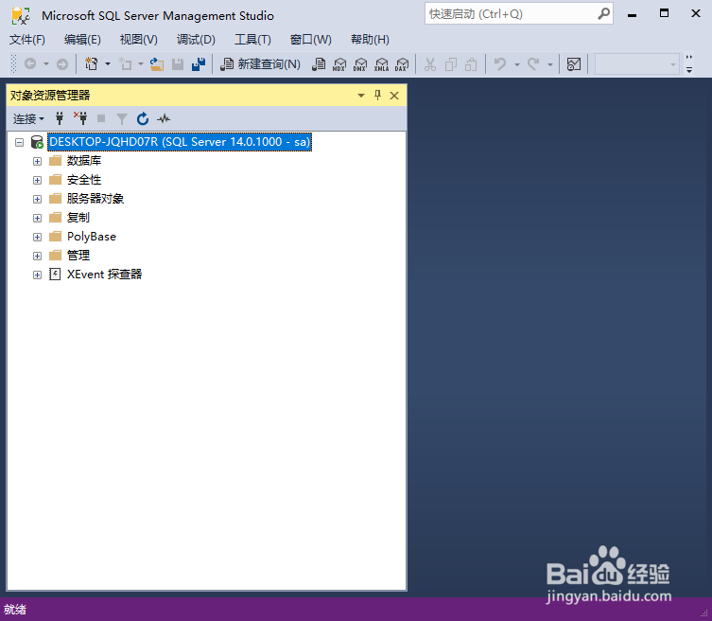Click the New Project toolbar icon
The image size is (712, 621).
click(x=92, y=64)
